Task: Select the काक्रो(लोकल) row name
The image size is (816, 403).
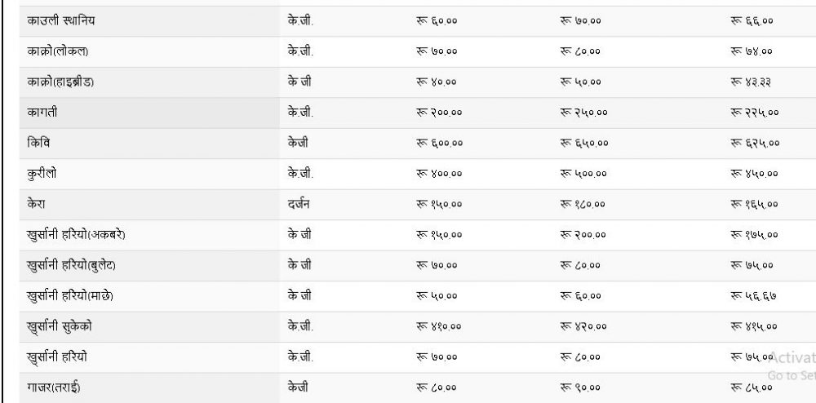Action: tap(51, 50)
